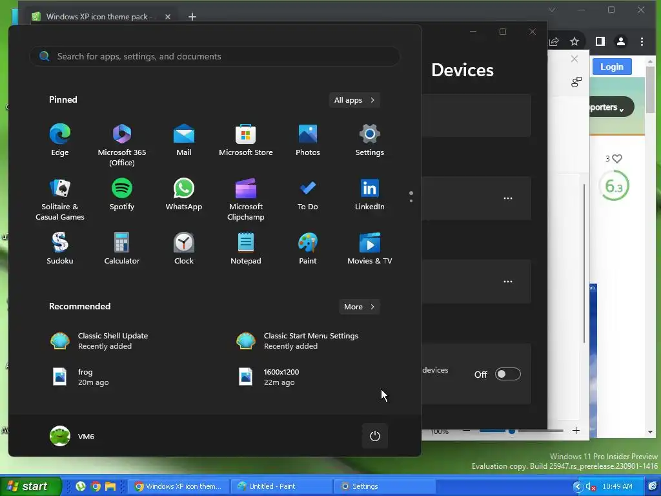
Task: Launch Notepad from pinned apps
Action: (x=246, y=249)
